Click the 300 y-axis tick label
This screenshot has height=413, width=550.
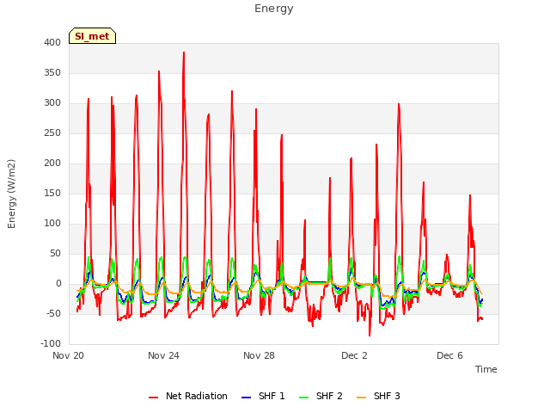point(52,103)
